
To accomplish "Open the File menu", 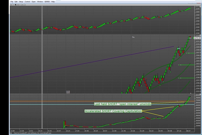I will [12, 2].
